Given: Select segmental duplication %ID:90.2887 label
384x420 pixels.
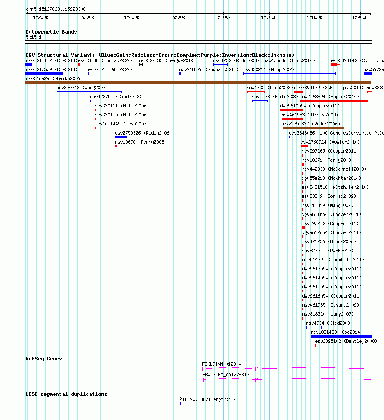Looking at the screenshot, I should [x=209, y=400].
